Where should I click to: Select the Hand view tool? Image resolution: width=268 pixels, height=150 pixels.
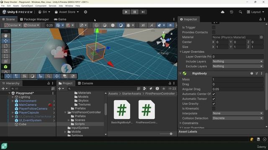click(x=5, y=35)
